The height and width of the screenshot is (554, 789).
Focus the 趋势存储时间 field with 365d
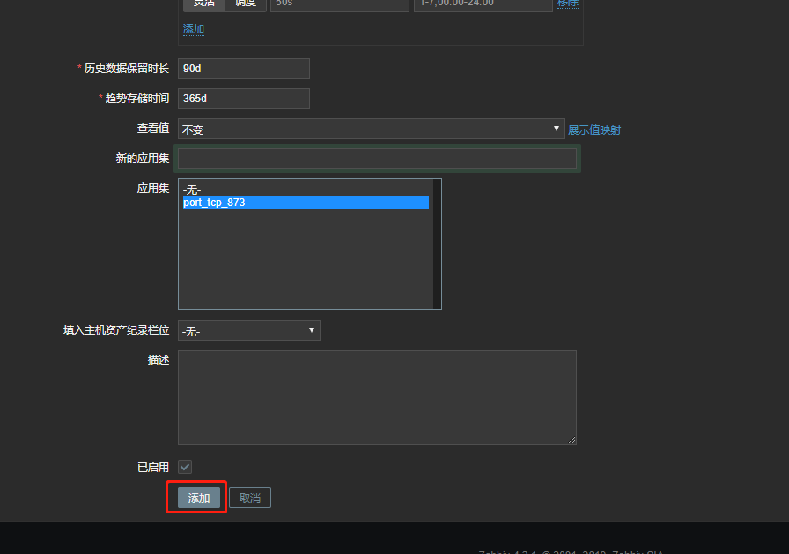[244, 99]
